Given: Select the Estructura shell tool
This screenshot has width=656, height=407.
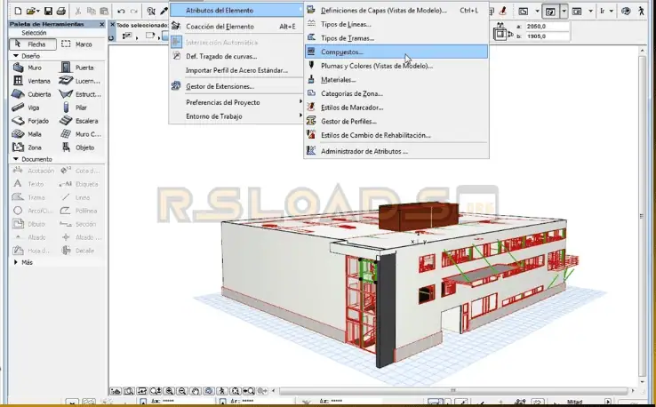Looking at the screenshot, I should click(79, 94).
